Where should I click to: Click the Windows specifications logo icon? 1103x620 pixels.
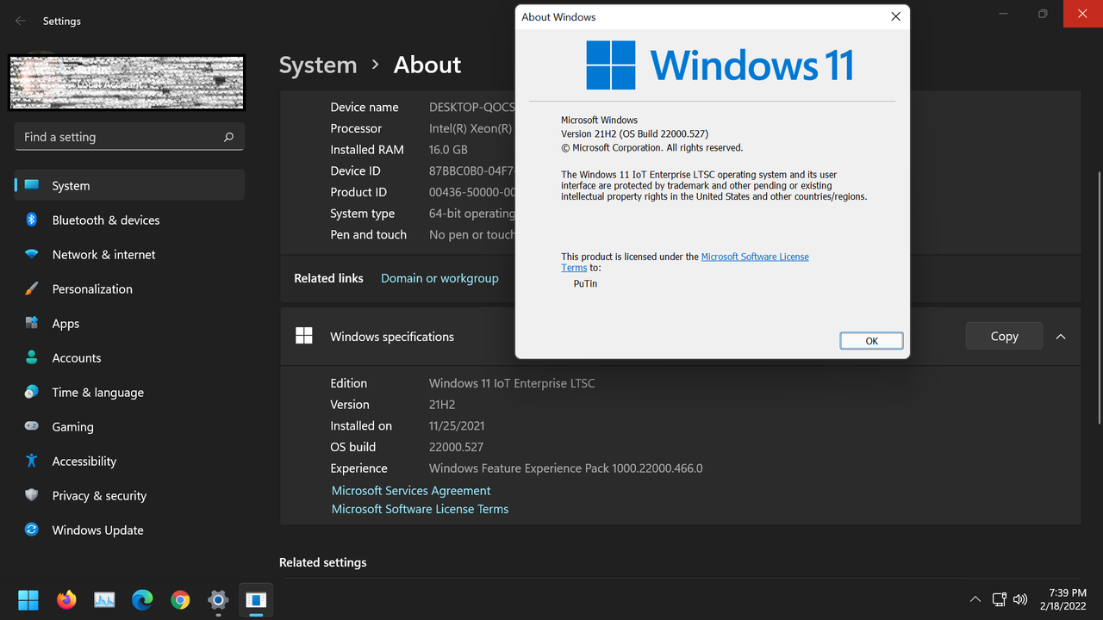pyautogui.click(x=304, y=336)
